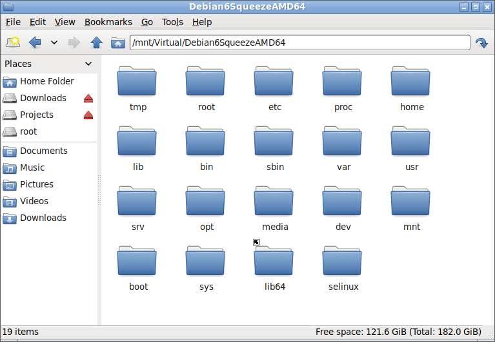Select the lib64 symlink folder

pyautogui.click(x=274, y=269)
